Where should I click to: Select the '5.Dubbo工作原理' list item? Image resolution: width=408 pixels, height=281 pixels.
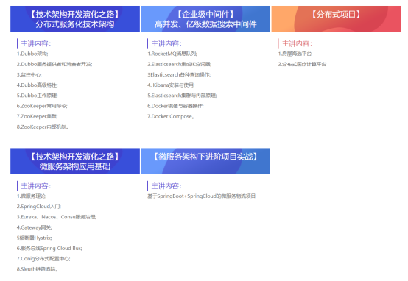point(38,96)
